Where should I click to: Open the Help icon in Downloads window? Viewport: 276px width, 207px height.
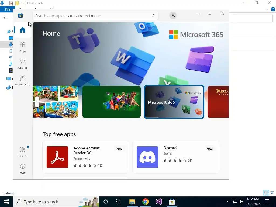click(273, 9)
